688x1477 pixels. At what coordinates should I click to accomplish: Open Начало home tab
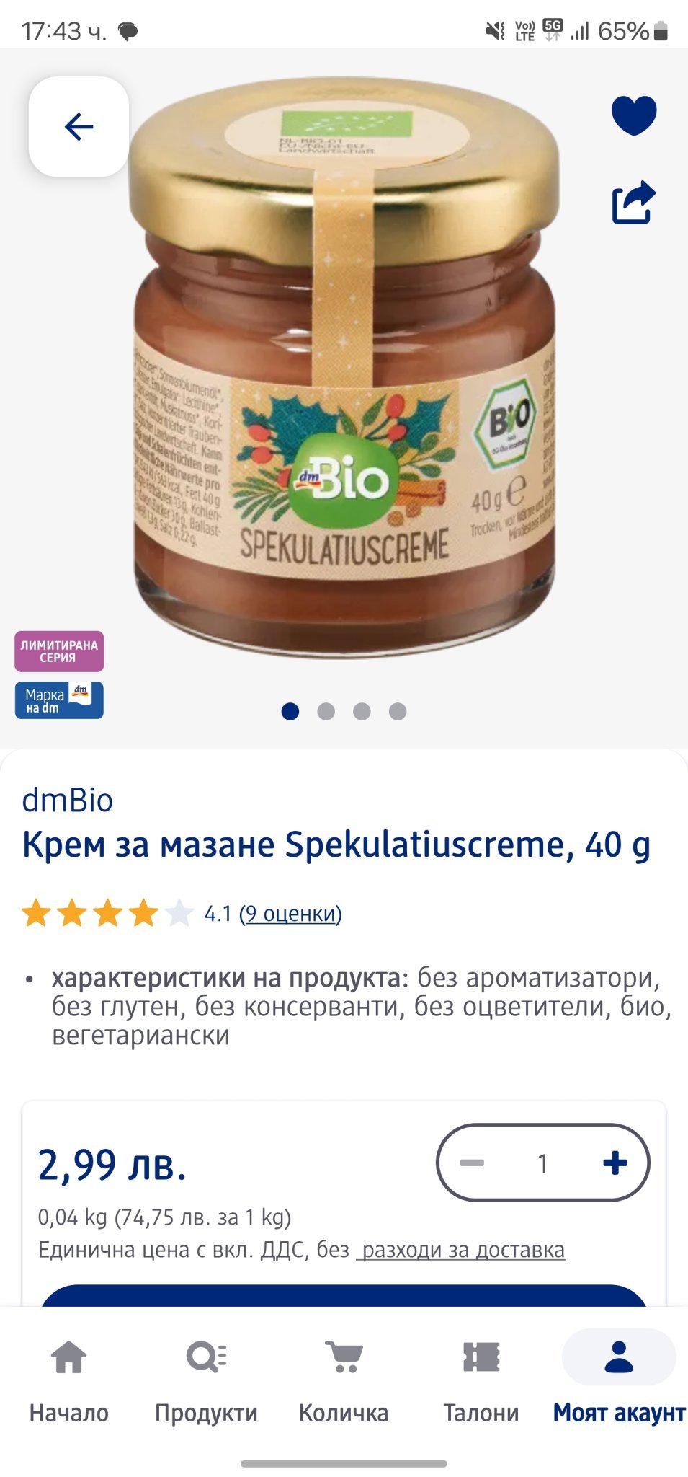(69, 1382)
